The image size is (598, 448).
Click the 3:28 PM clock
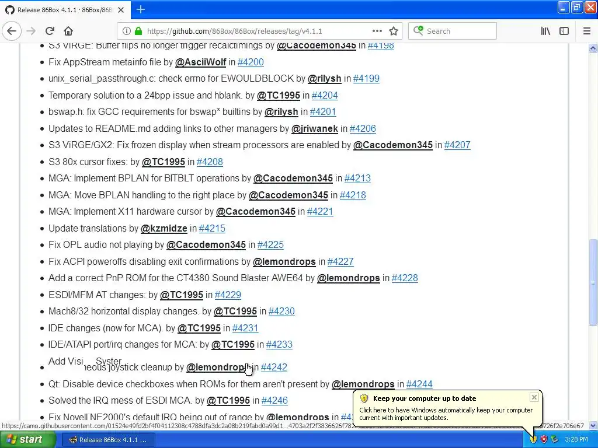click(x=576, y=440)
